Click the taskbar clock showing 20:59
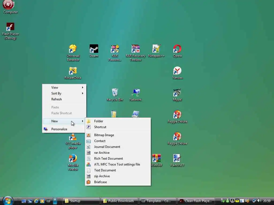 [267, 201]
